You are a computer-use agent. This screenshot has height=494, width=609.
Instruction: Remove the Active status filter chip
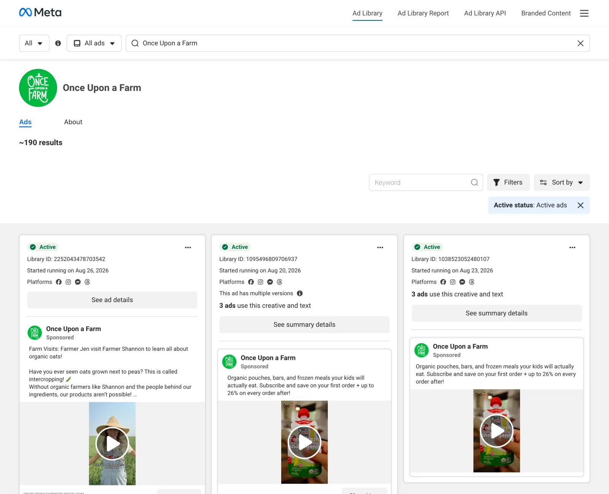[x=580, y=205]
